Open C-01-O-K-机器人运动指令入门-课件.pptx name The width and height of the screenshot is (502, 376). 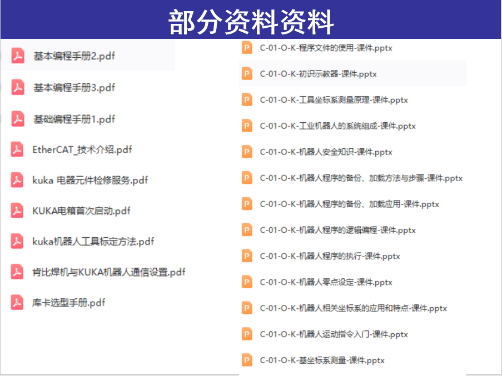tap(334, 334)
